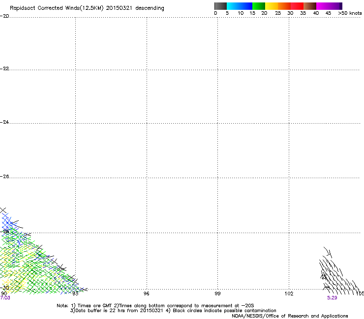Click the cyan-blue 5-15 knots color band
Image resolution: width=364 pixels, height=319 pixels.
pos(240,6)
